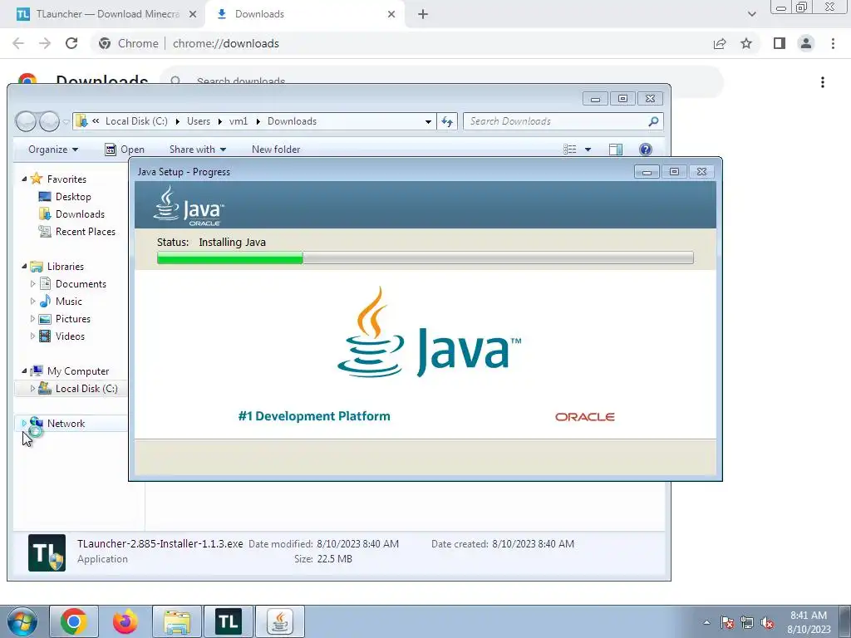Select Downloads under Favorites
This screenshot has width=851, height=638.
(80, 213)
